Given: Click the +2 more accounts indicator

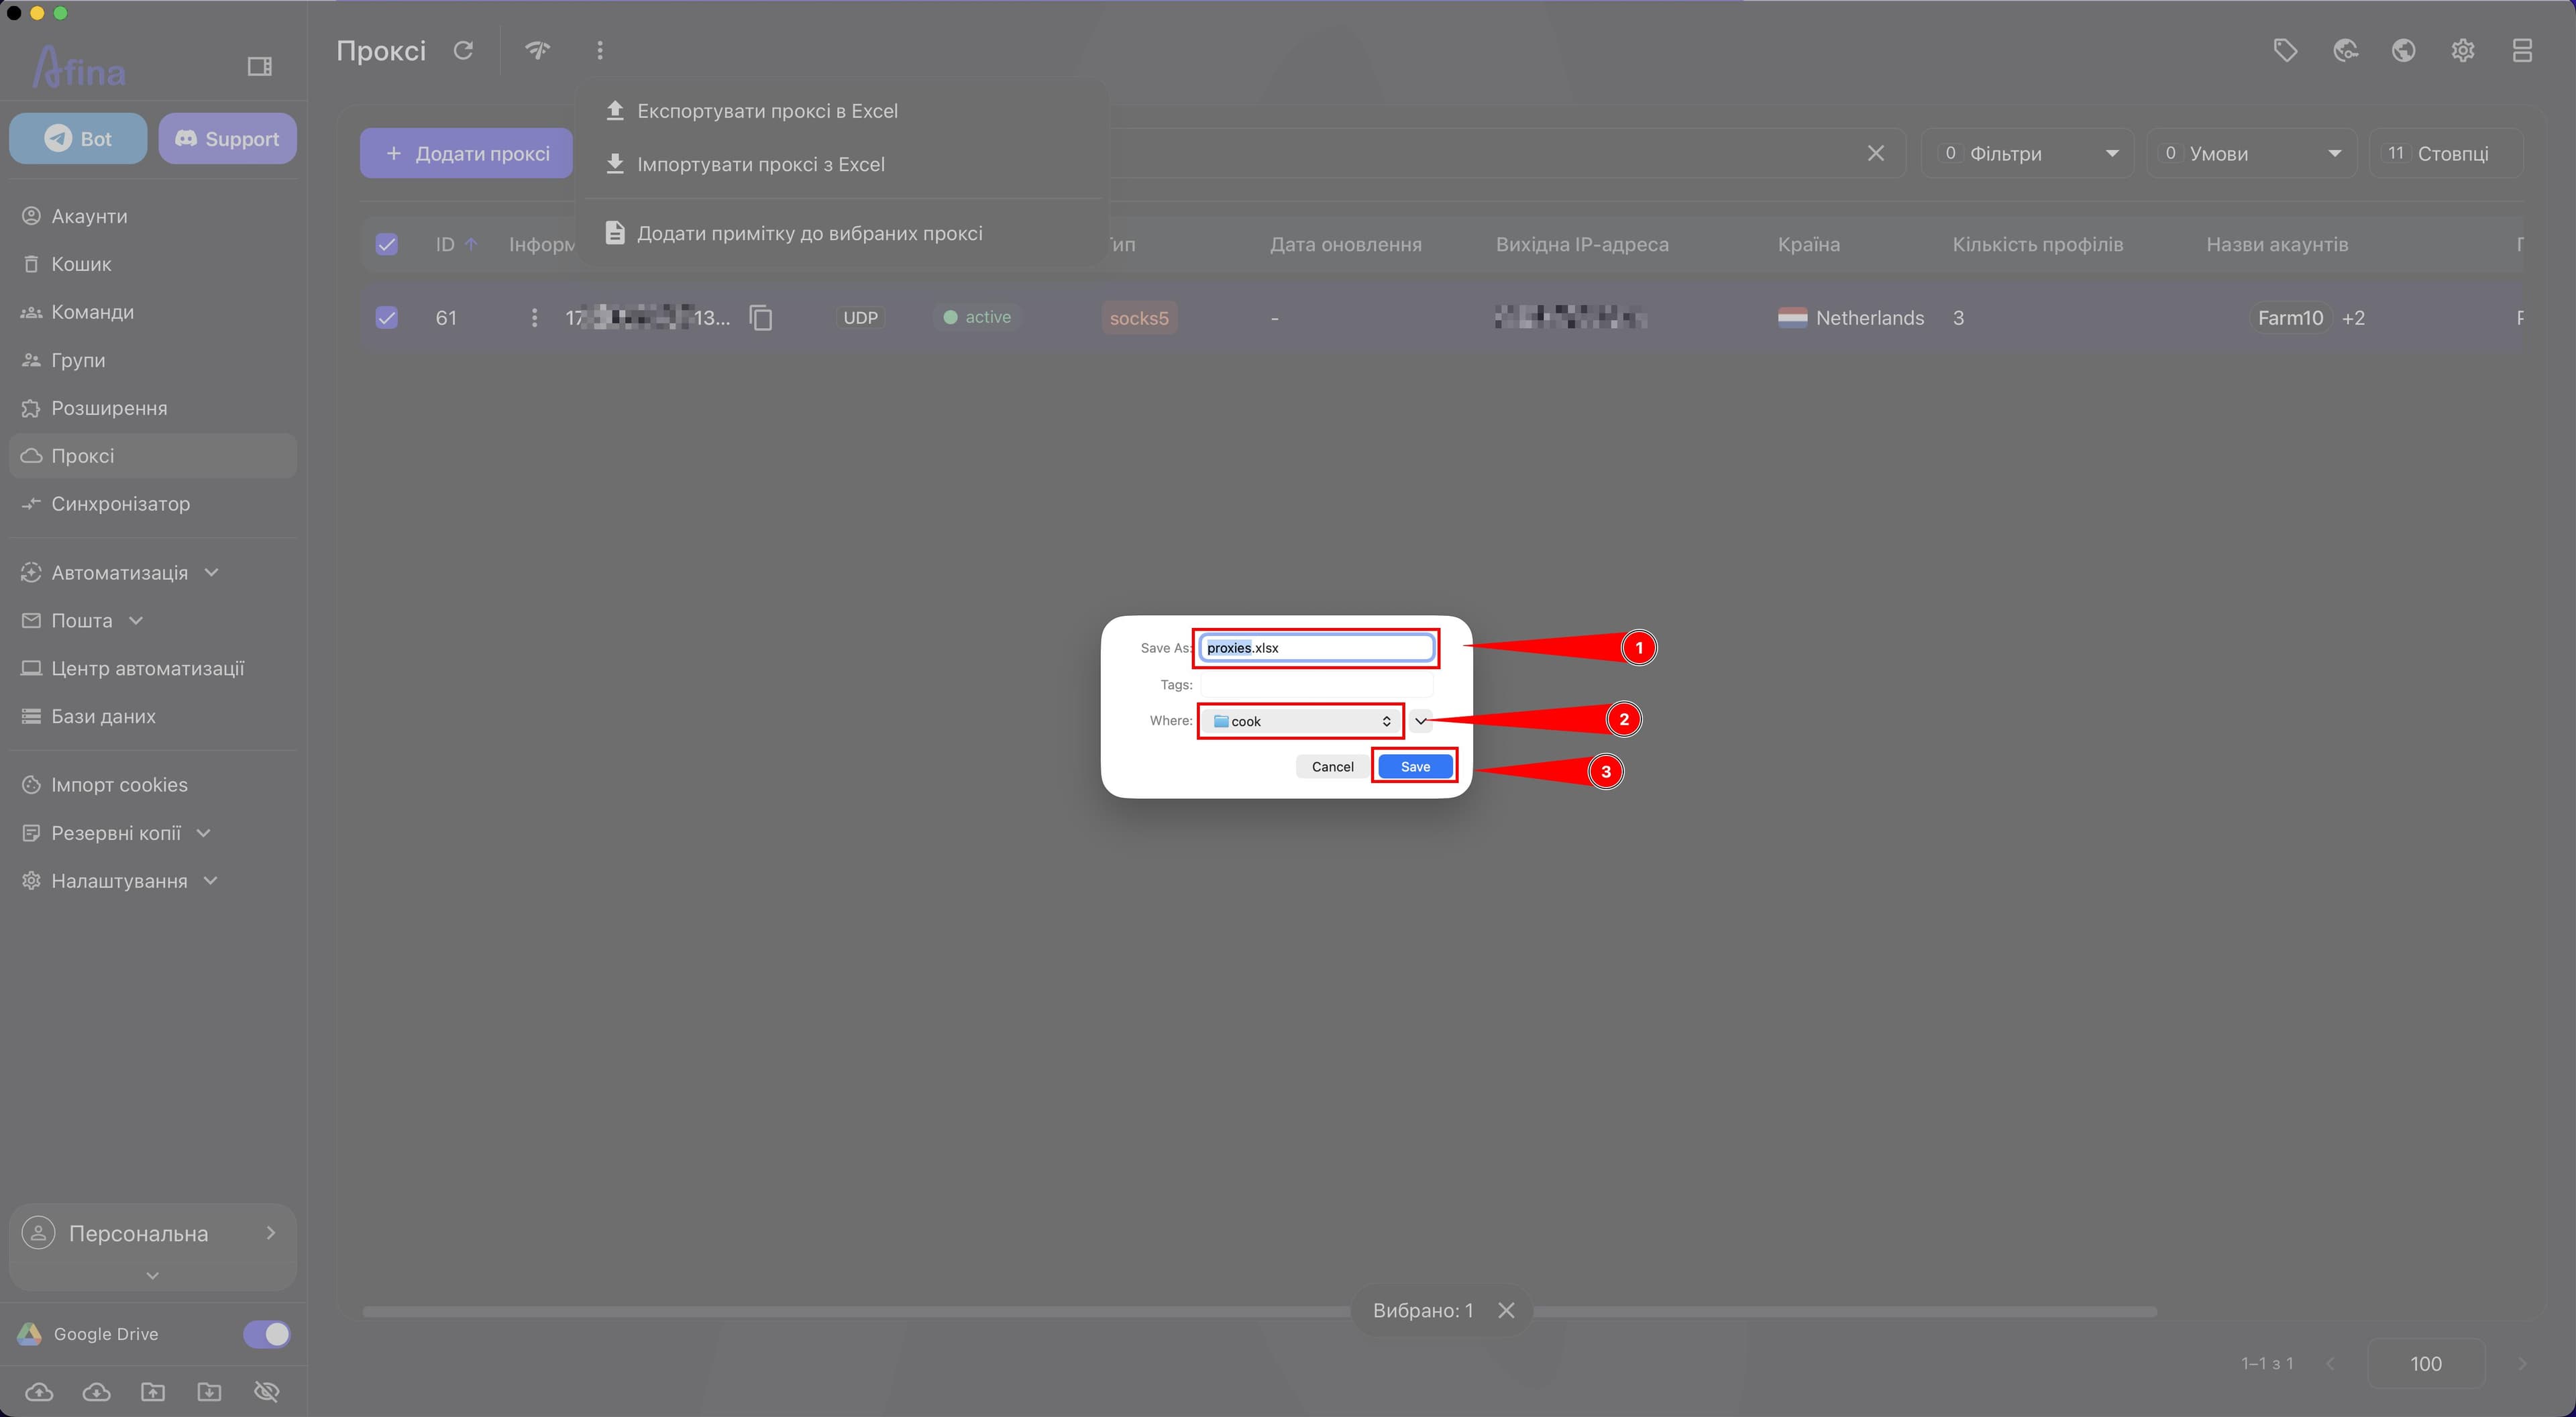Looking at the screenshot, I should click(2353, 318).
